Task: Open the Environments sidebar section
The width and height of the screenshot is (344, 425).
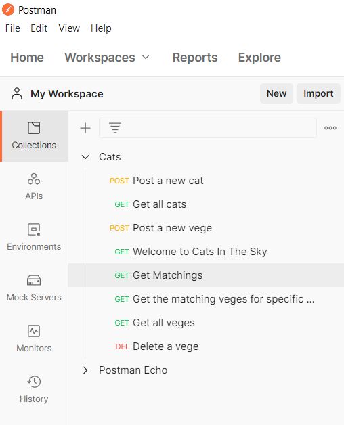Action: (x=34, y=237)
